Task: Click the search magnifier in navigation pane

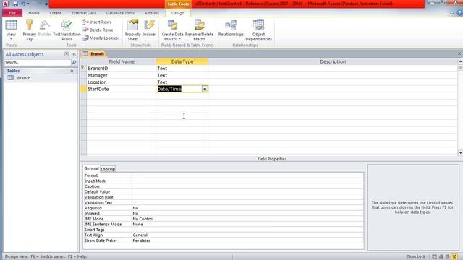Action: coord(74,63)
